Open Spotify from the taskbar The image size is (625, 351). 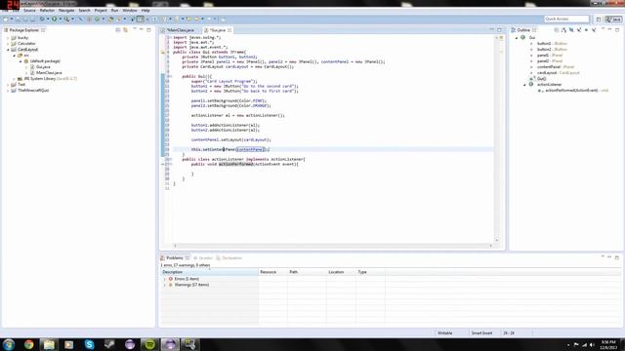point(149,344)
